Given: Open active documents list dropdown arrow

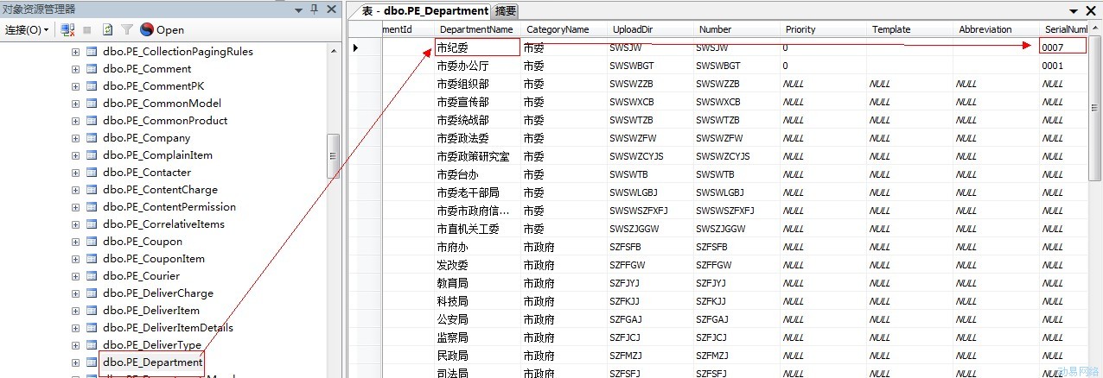Looking at the screenshot, I should tap(1074, 11).
